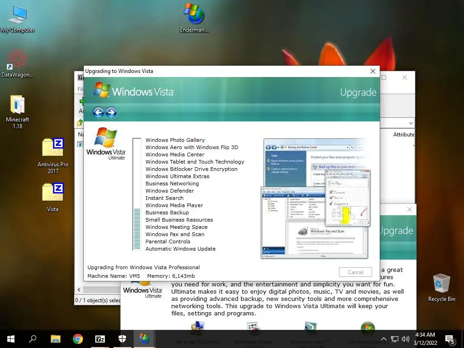The width and height of the screenshot is (464, 348).
Task: Open the DataWagon desktop shortcut
Action: [x=18, y=63]
